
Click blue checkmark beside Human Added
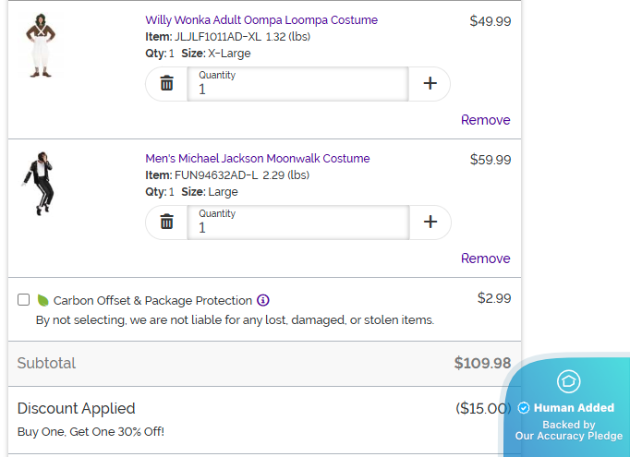point(523,407)
